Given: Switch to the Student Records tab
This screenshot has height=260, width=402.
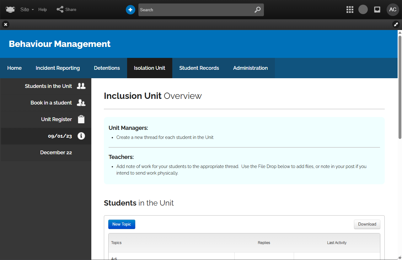Looking at the screenshot, I should [x=199, y=68].
